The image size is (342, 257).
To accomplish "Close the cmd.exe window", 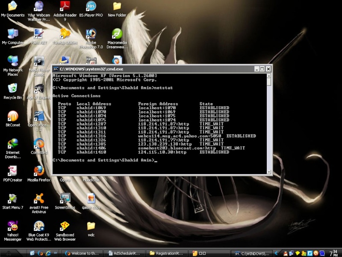I will 268,69.
